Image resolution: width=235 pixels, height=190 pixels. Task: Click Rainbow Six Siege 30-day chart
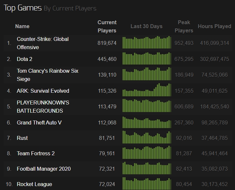click(x=147, y=74)
